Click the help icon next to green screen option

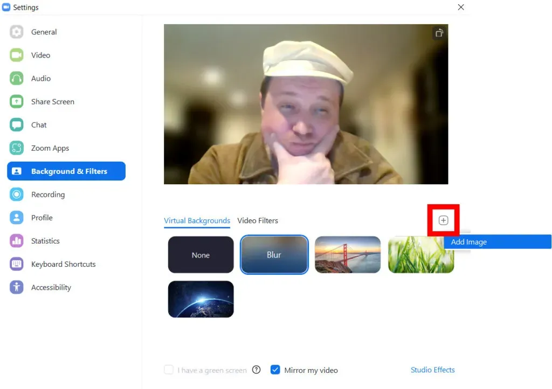point(256,370)
